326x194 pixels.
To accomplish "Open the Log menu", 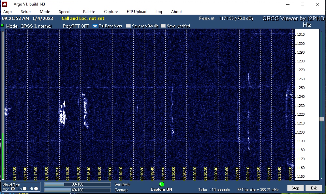I will (159, 12).
